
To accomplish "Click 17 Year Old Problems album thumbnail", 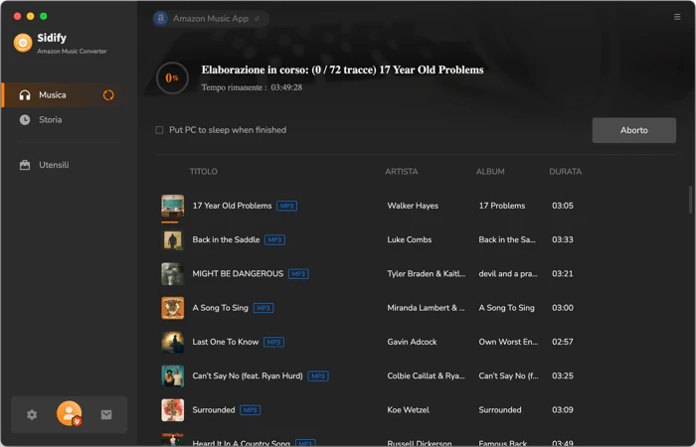I will point(173,206).
